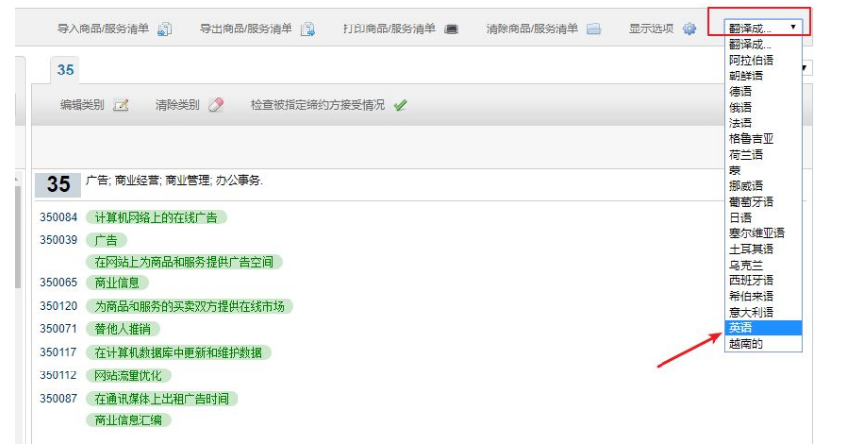848x445 pixels.
Task: Select 阿拉伯语 from translation list
Action: click(x=763, y=60)
